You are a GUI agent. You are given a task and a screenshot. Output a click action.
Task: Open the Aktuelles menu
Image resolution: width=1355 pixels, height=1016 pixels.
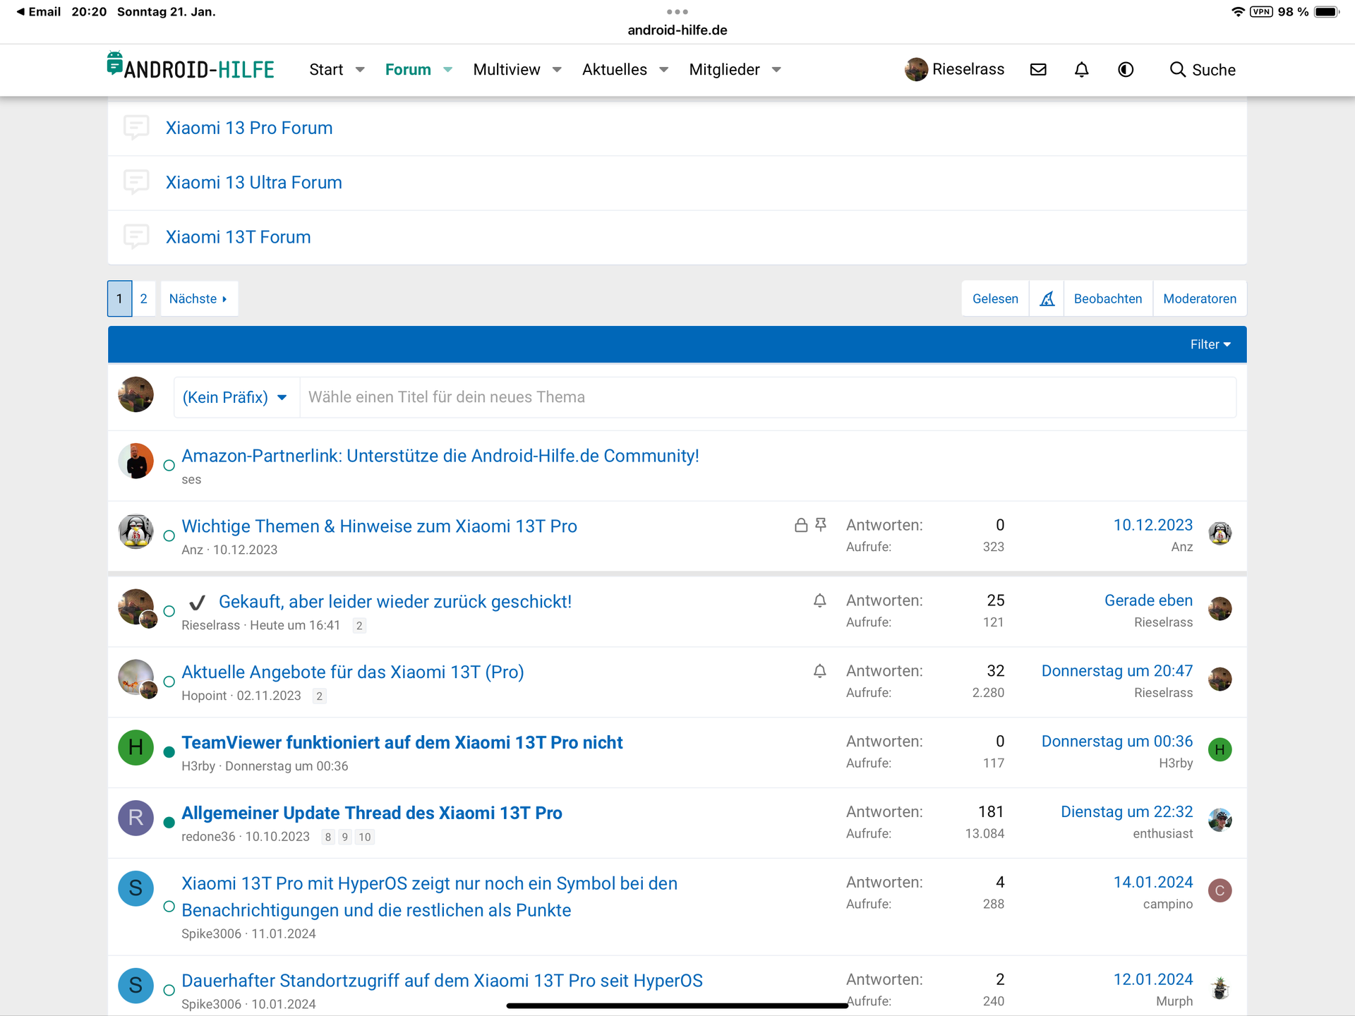pyautogui.click(x=614, y=69)
